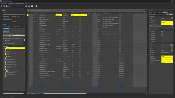The image size is (175, 98).
Task: Click the refresh icon in General Pump header
Action: 168,14
